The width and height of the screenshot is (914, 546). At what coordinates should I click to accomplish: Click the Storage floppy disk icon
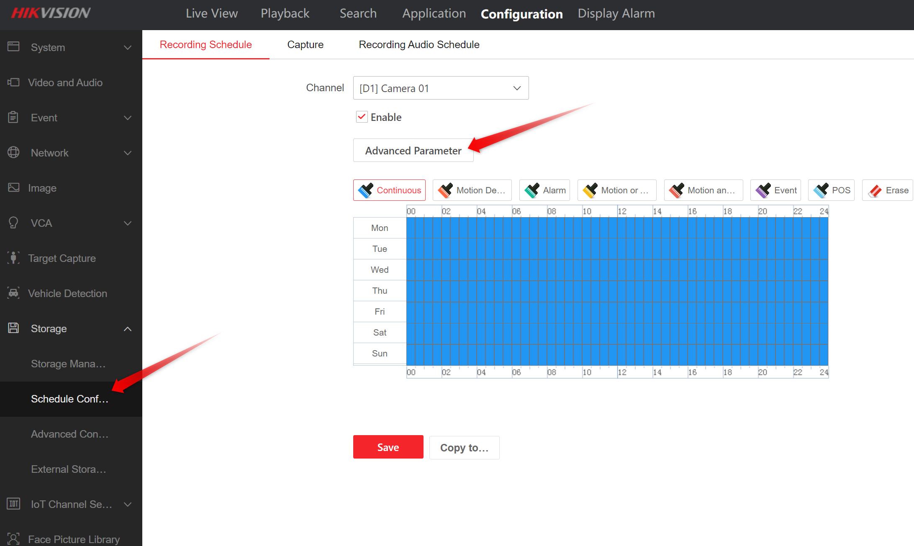tap(13, 328)
